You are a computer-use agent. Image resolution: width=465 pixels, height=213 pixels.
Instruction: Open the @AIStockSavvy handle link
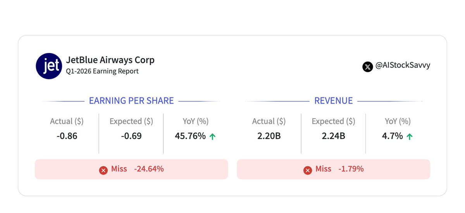pos(403,66)
